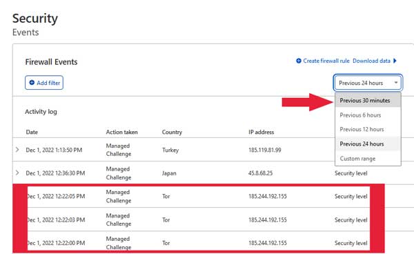Viewport: 414px width, 254px height.
Task: Click the IP address 45.8.68.25
Action: click(x=261, y=173)
